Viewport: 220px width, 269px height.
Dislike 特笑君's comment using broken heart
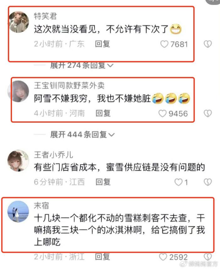(208, 44)
